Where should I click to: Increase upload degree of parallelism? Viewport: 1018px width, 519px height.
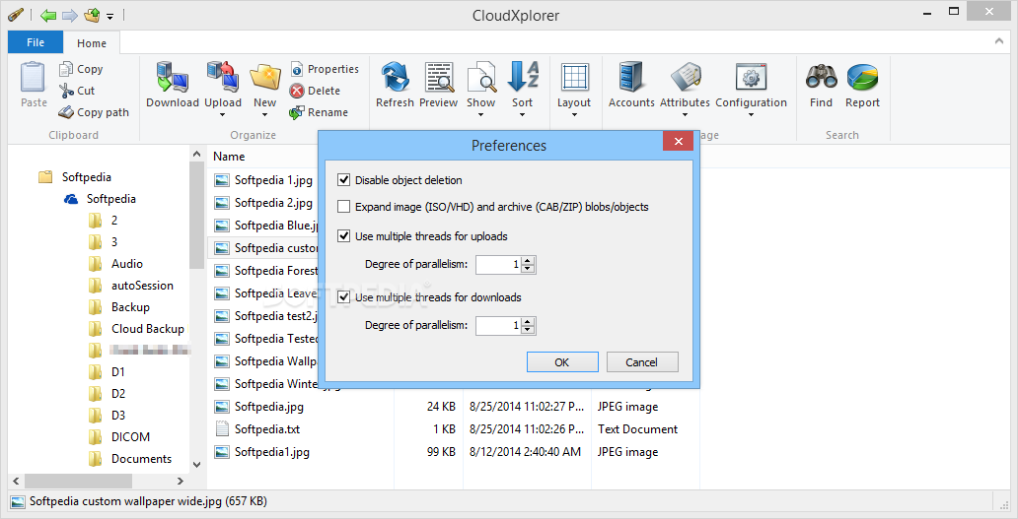click(529, 260)
